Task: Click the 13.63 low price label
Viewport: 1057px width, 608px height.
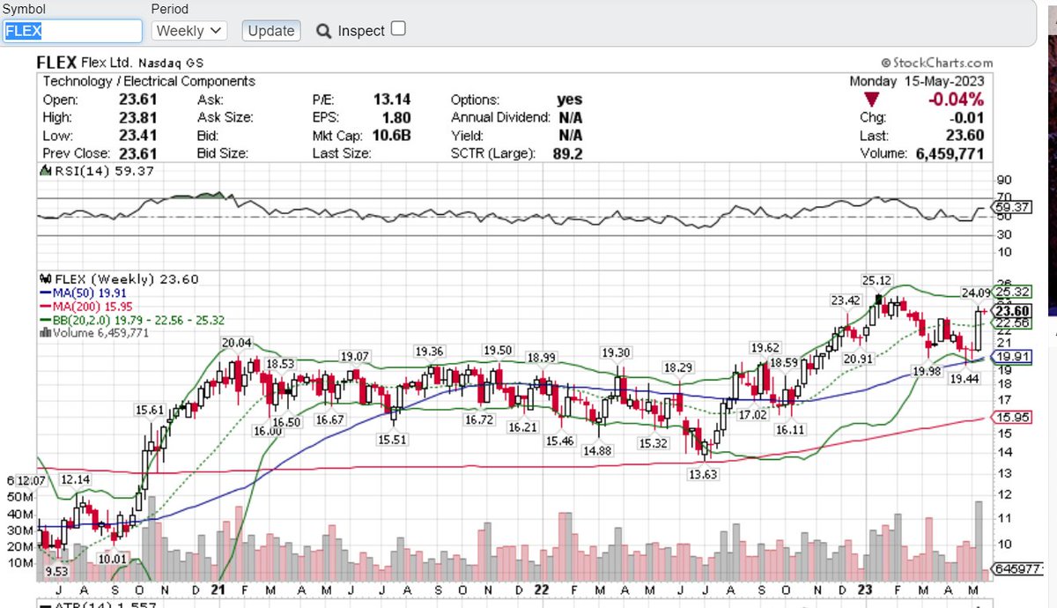Action: click(x=703, y=473)
